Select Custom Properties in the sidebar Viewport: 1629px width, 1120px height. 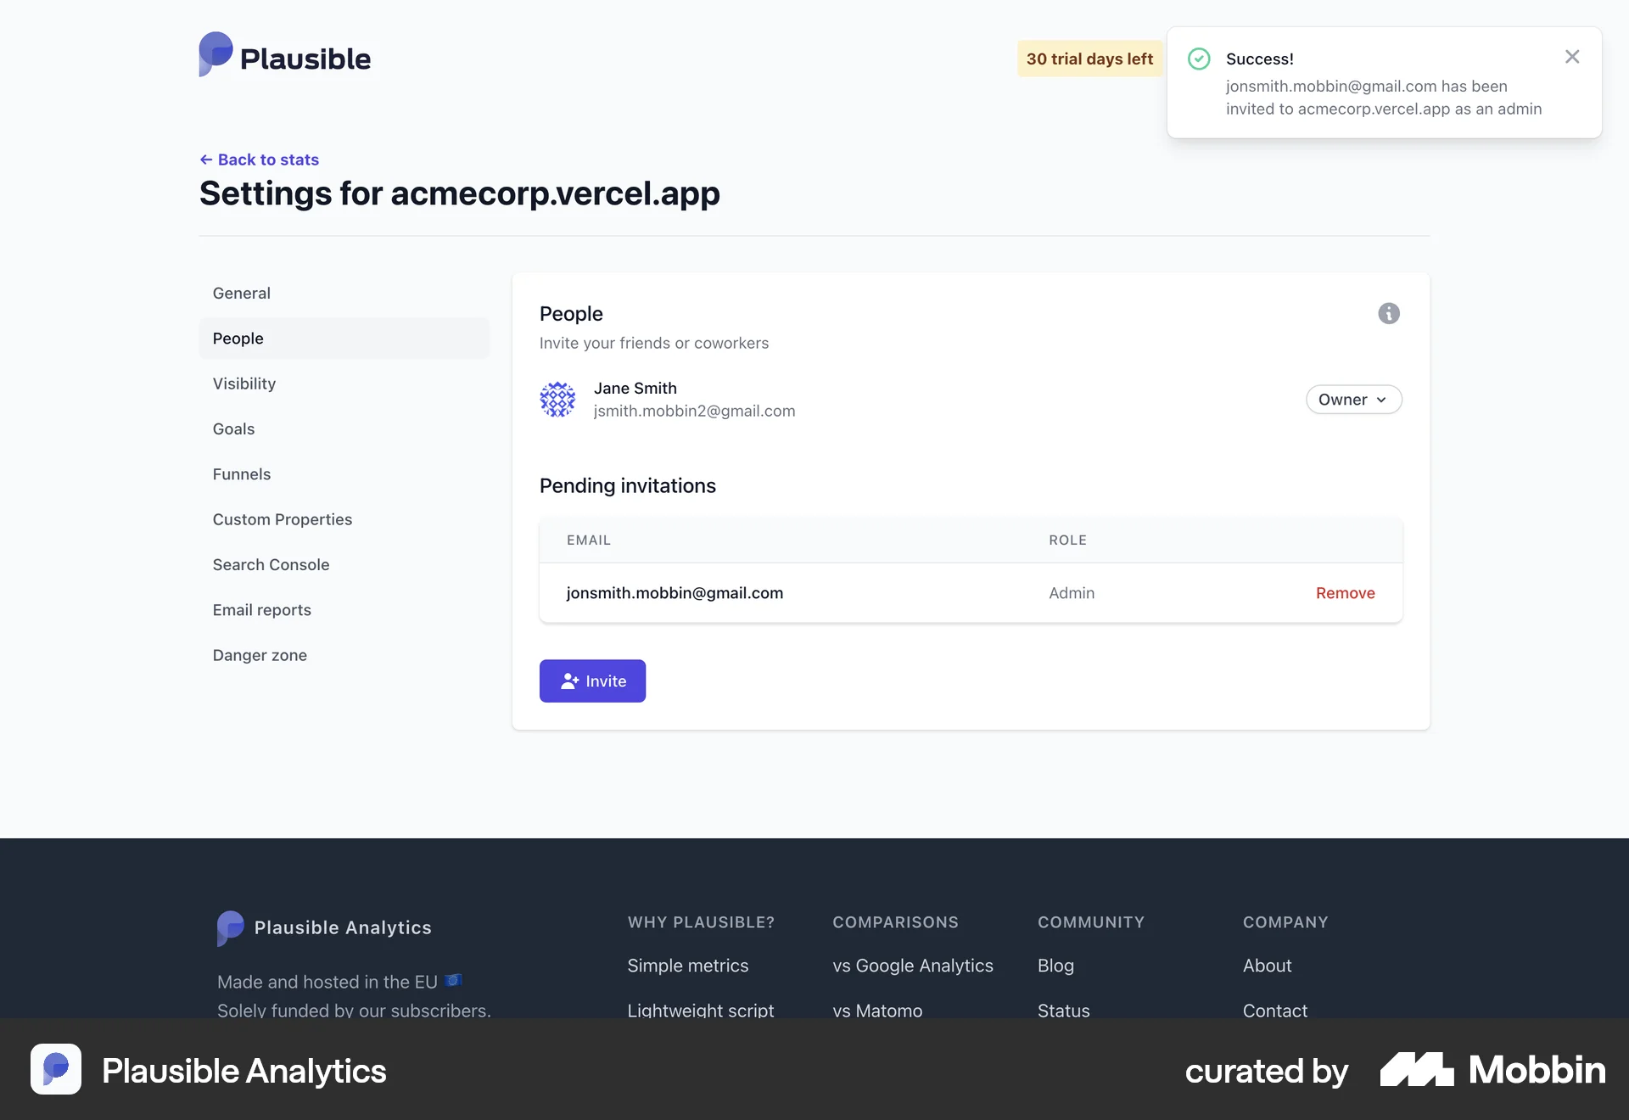point(283,519)
